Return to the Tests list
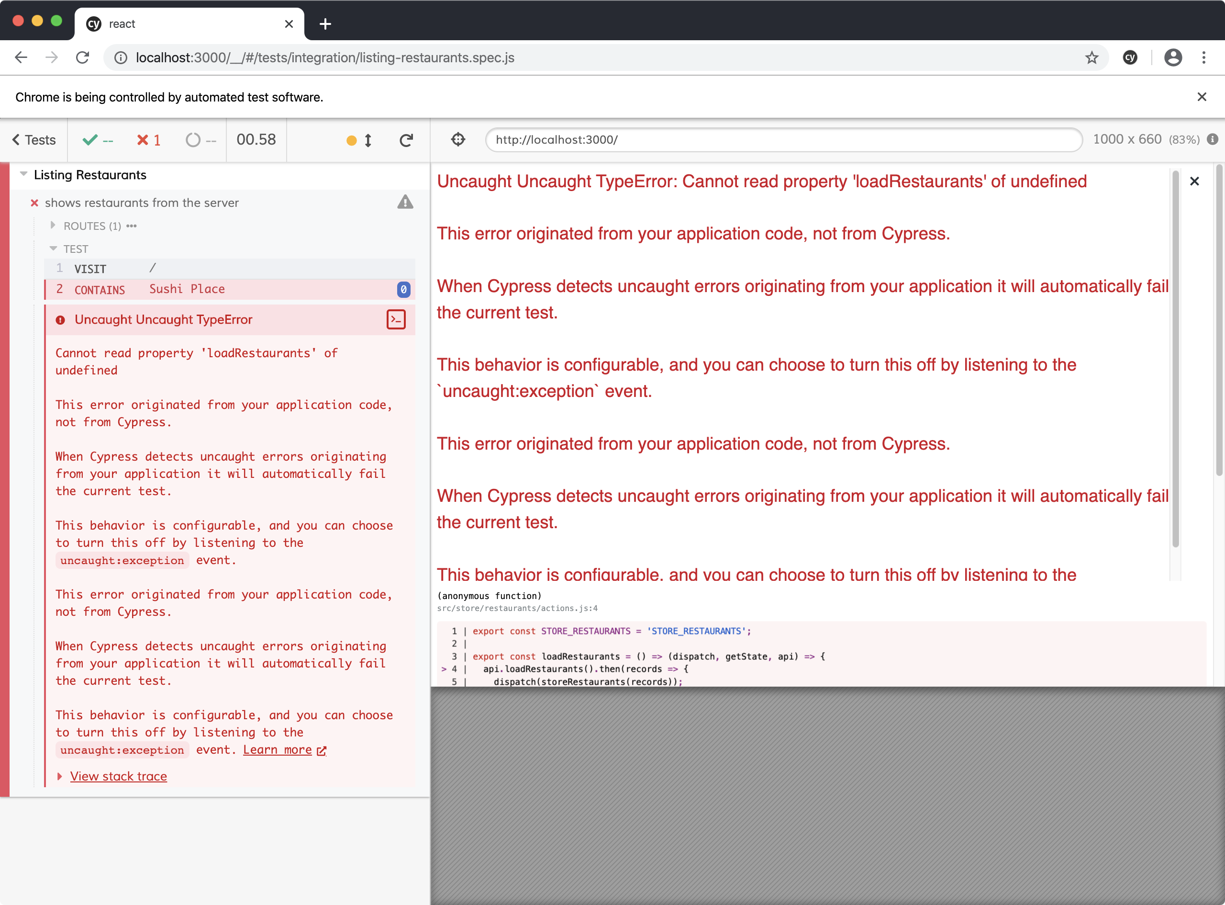 point(34,140)
